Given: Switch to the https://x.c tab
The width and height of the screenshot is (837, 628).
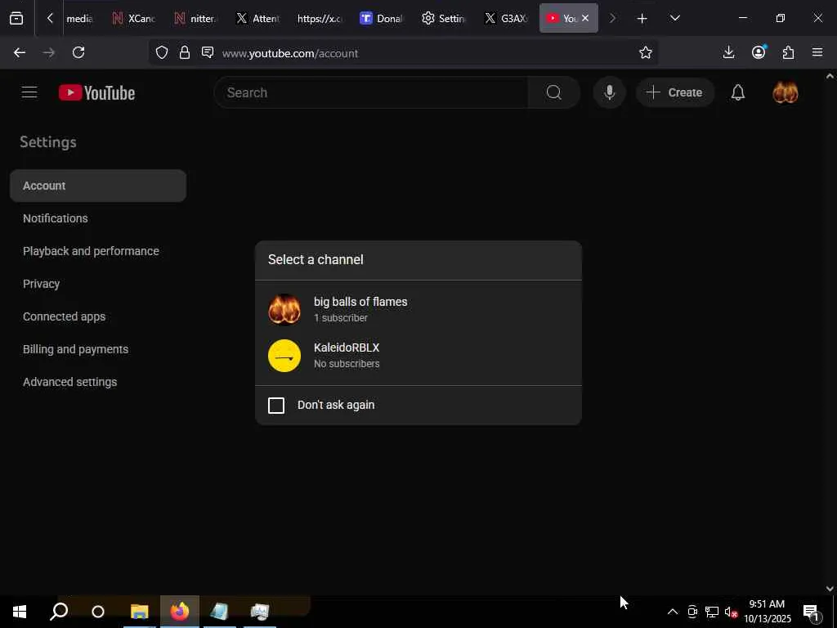Looking at the screenshot, I should tap(320, 18).
